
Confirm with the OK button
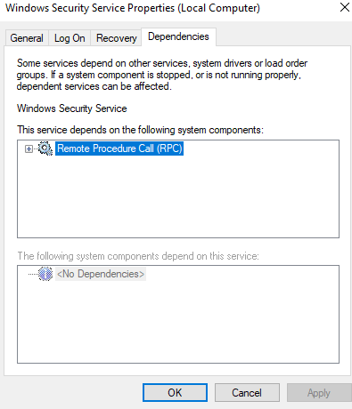coord(175,393)
